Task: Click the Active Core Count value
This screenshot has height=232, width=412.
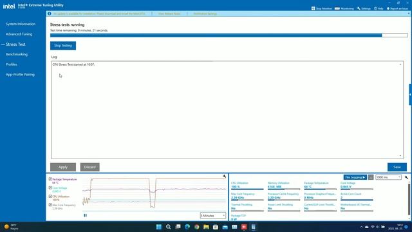Action: [342, 198]
